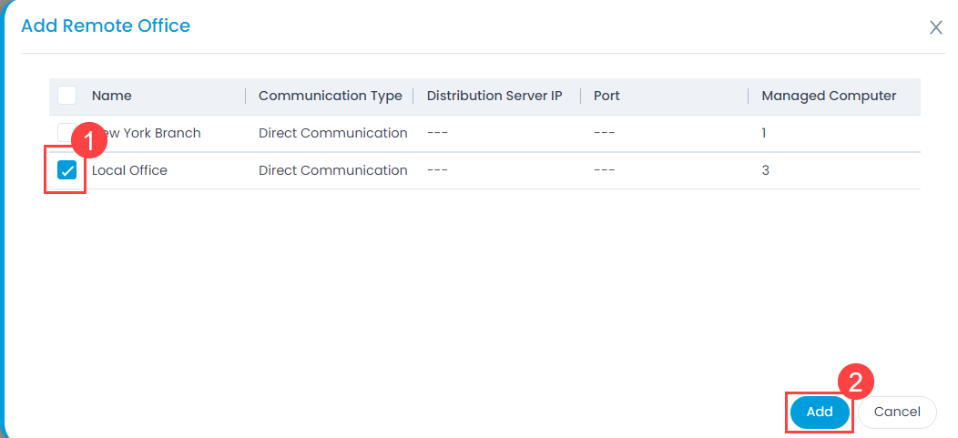This screenshot has height=438, width=958.
Task: Select the Local Office row name
Action: click(129, 170)
